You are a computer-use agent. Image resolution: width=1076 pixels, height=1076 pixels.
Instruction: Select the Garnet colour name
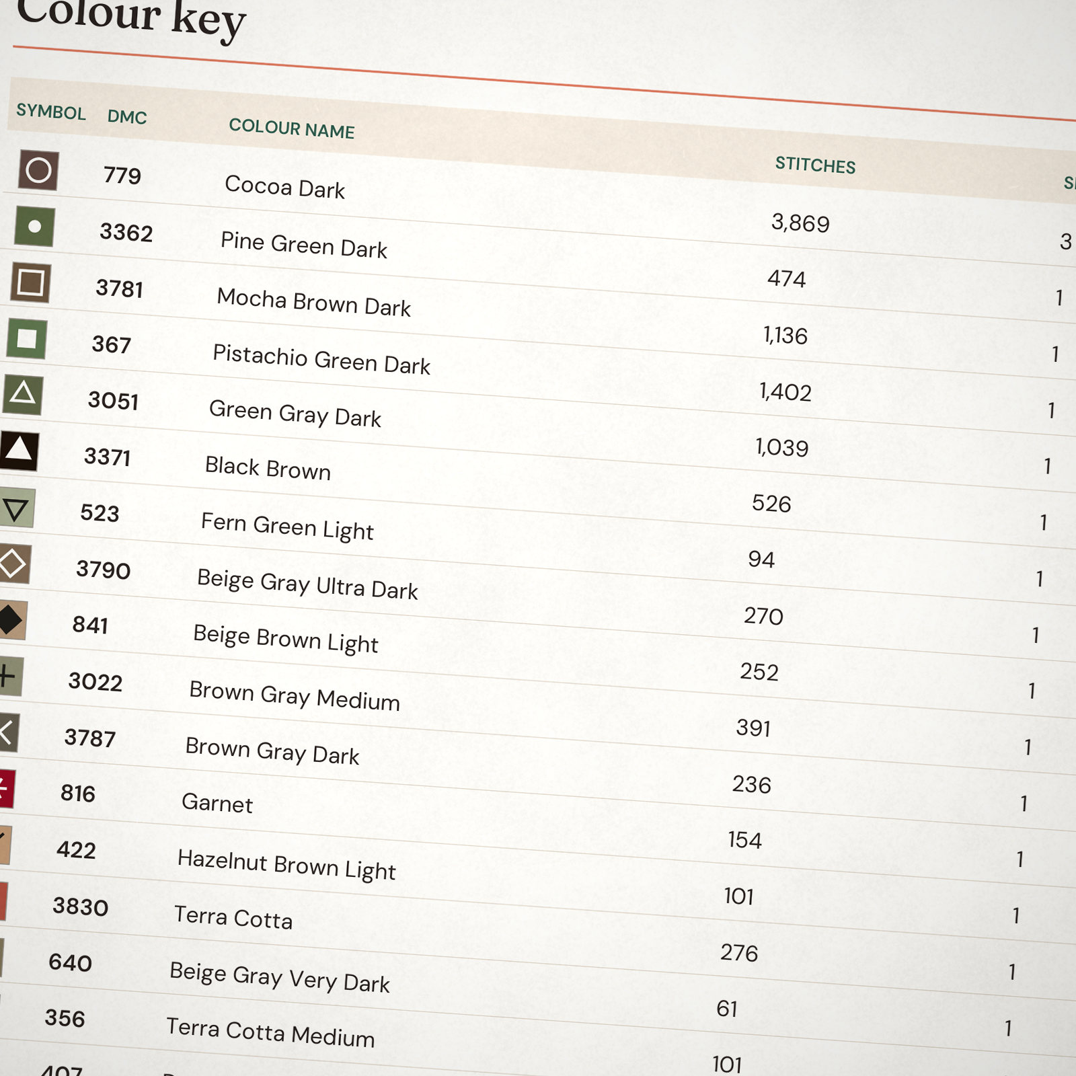217,803
